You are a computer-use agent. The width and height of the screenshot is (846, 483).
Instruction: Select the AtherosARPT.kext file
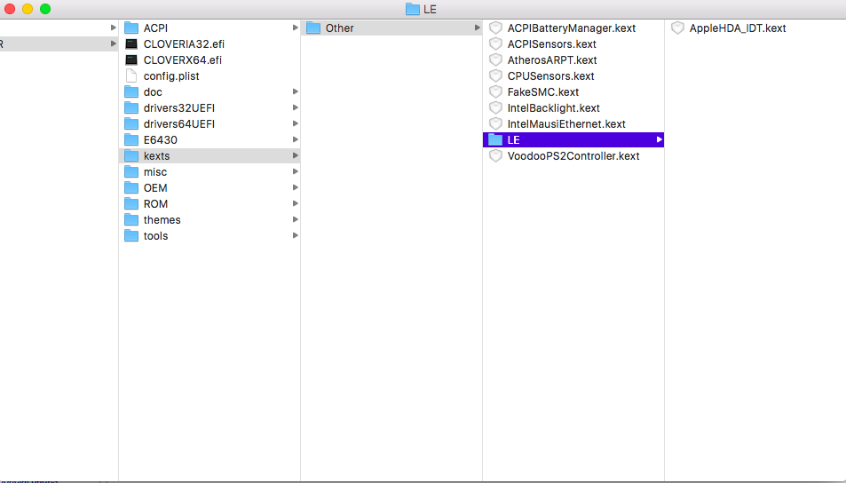551,60
